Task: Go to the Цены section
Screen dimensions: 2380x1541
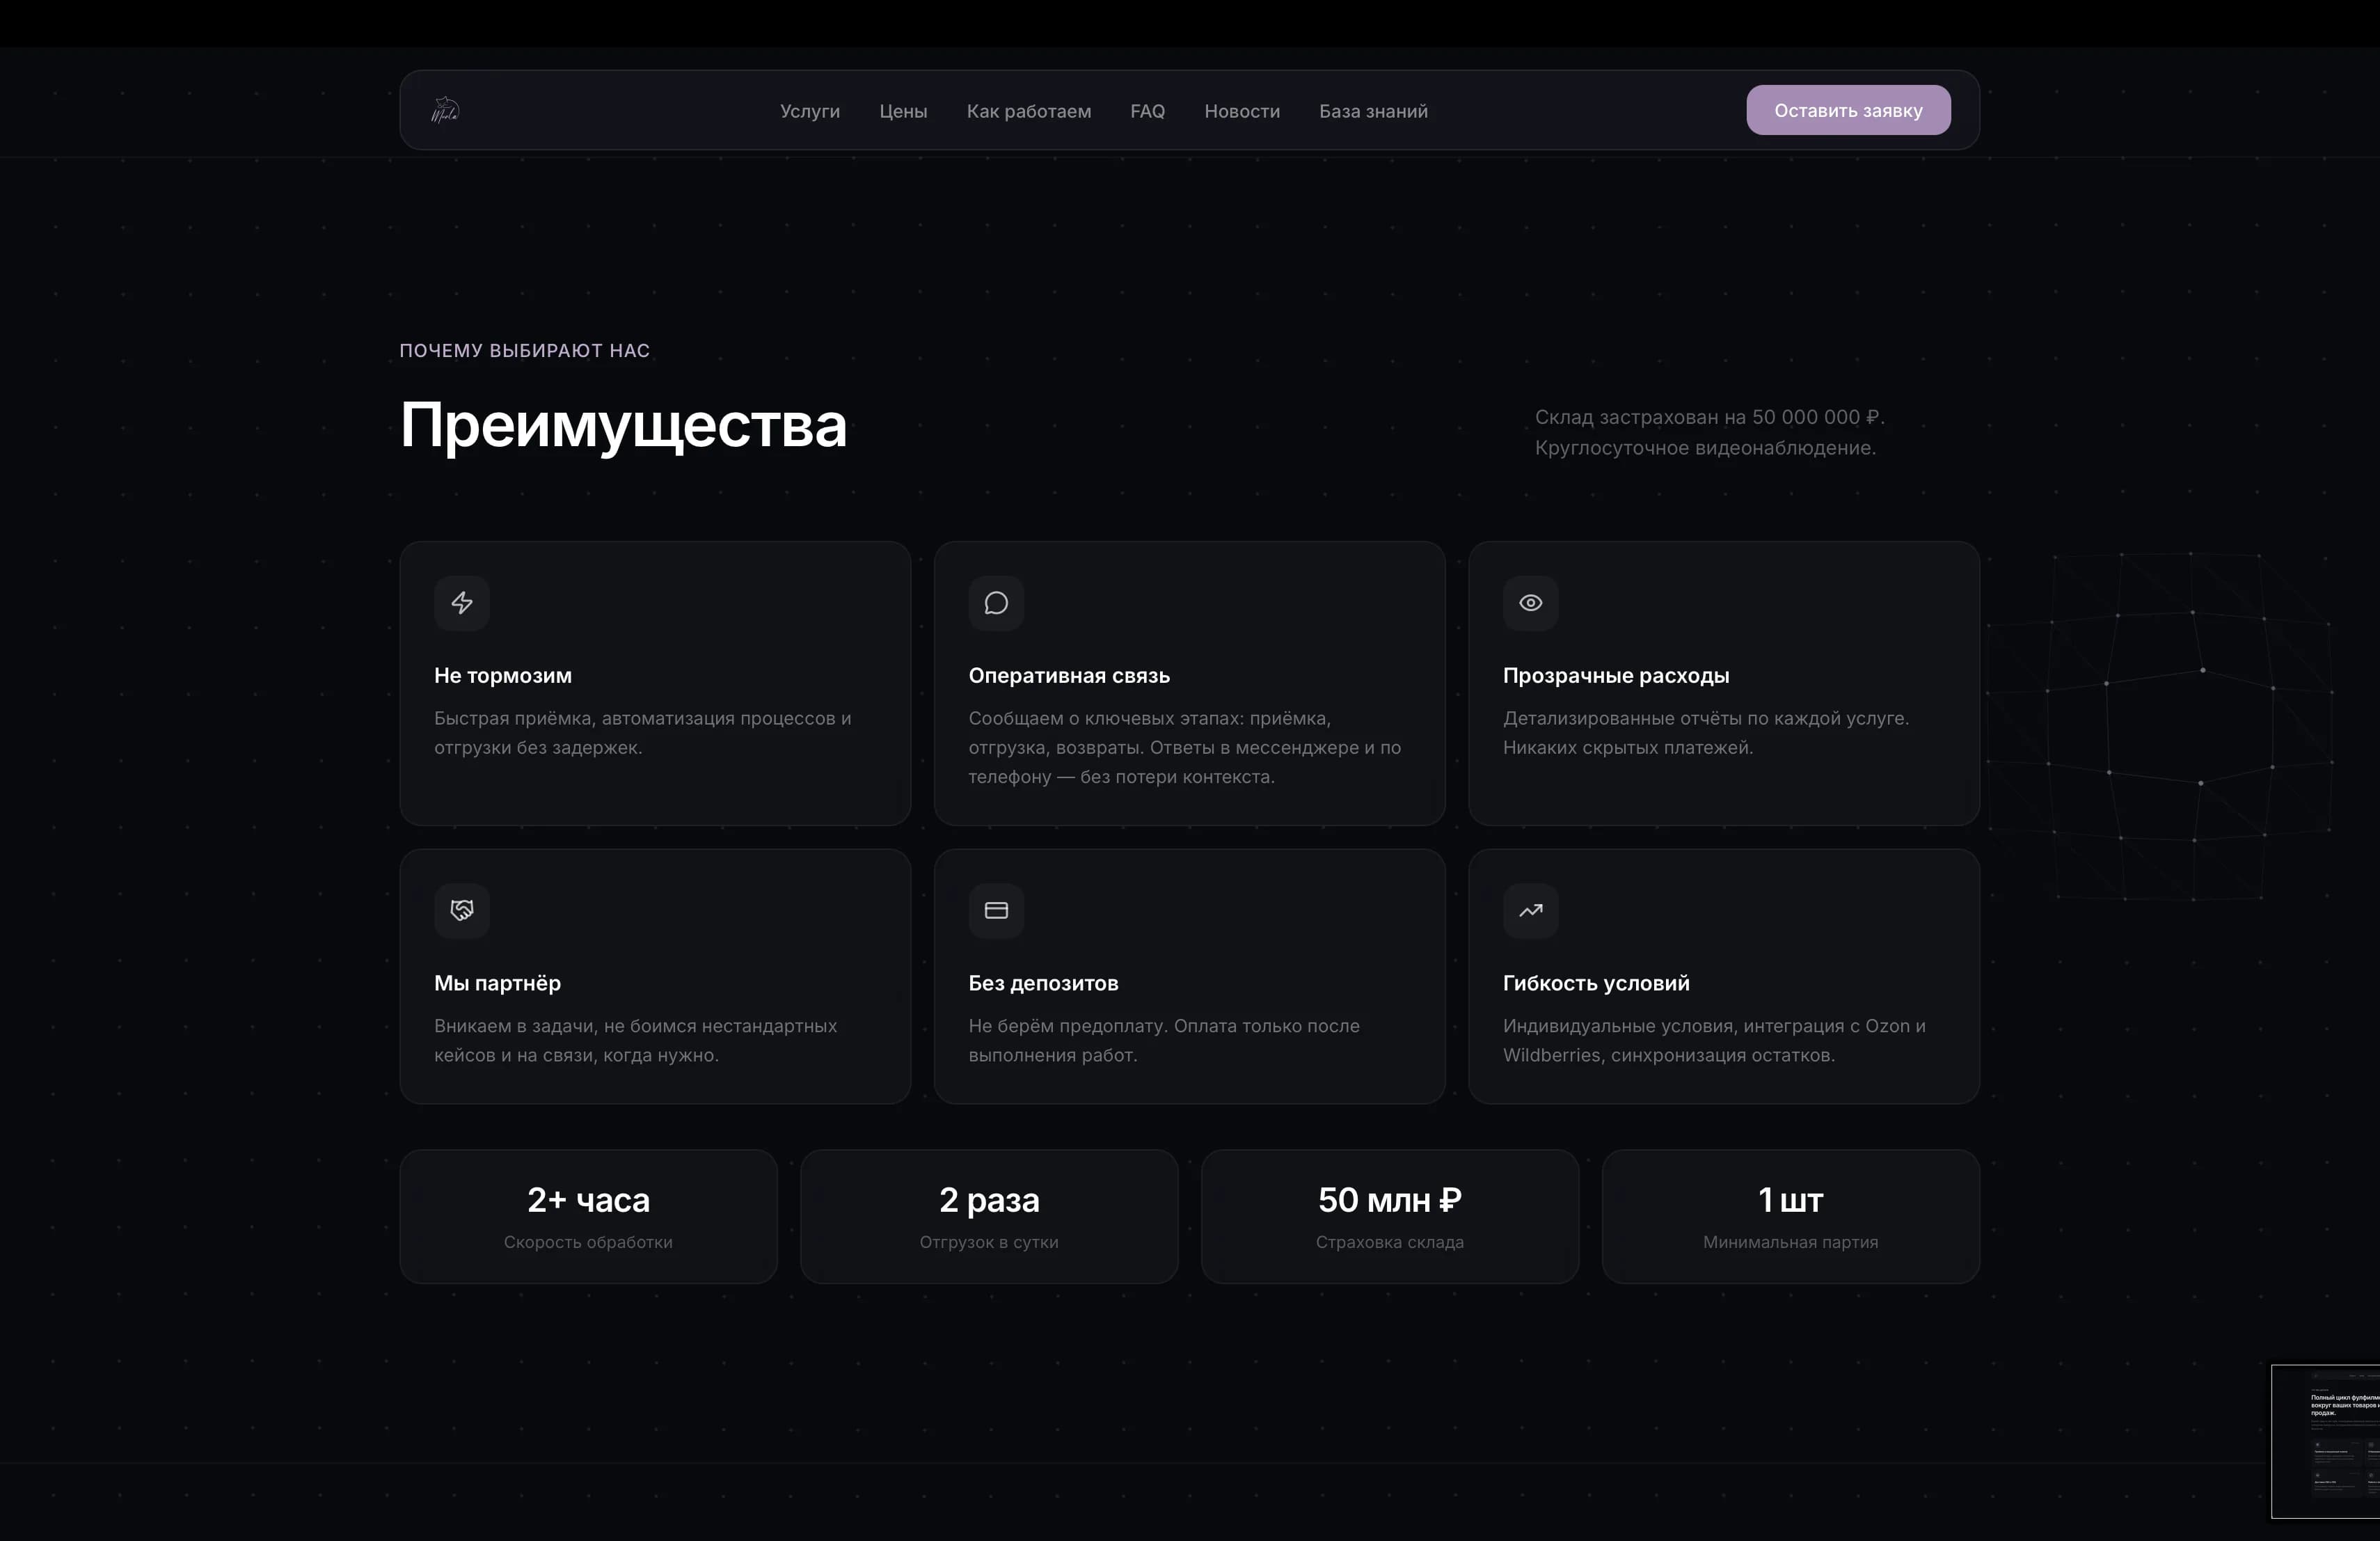Action: pyautogui.click(x=903, y=111)
